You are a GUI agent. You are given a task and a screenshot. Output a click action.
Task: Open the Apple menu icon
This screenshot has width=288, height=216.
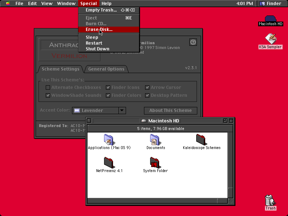click(8, 3)
